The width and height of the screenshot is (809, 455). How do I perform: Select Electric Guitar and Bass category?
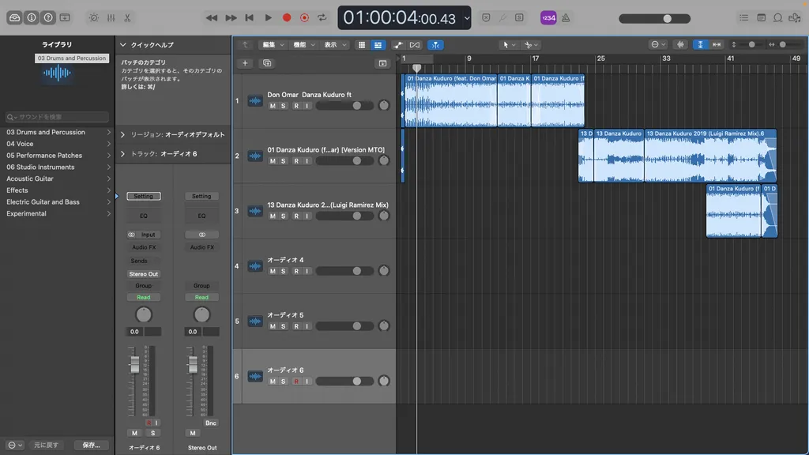pos(58,201)
